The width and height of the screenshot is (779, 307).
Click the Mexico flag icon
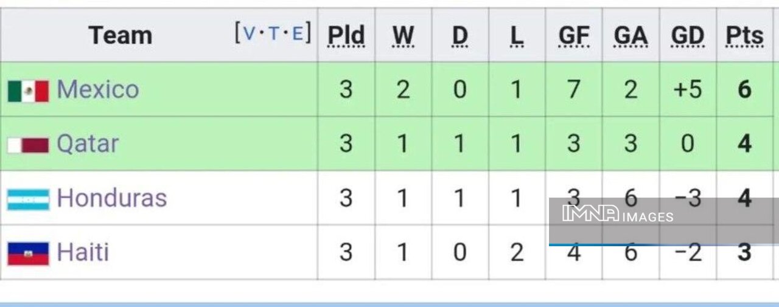pyautogui.click(x=28, y=91)
